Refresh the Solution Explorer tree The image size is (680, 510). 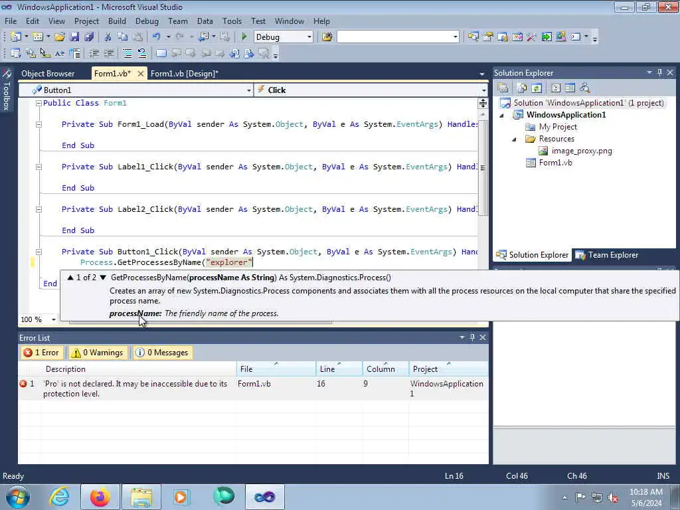(x=537, y=88)
